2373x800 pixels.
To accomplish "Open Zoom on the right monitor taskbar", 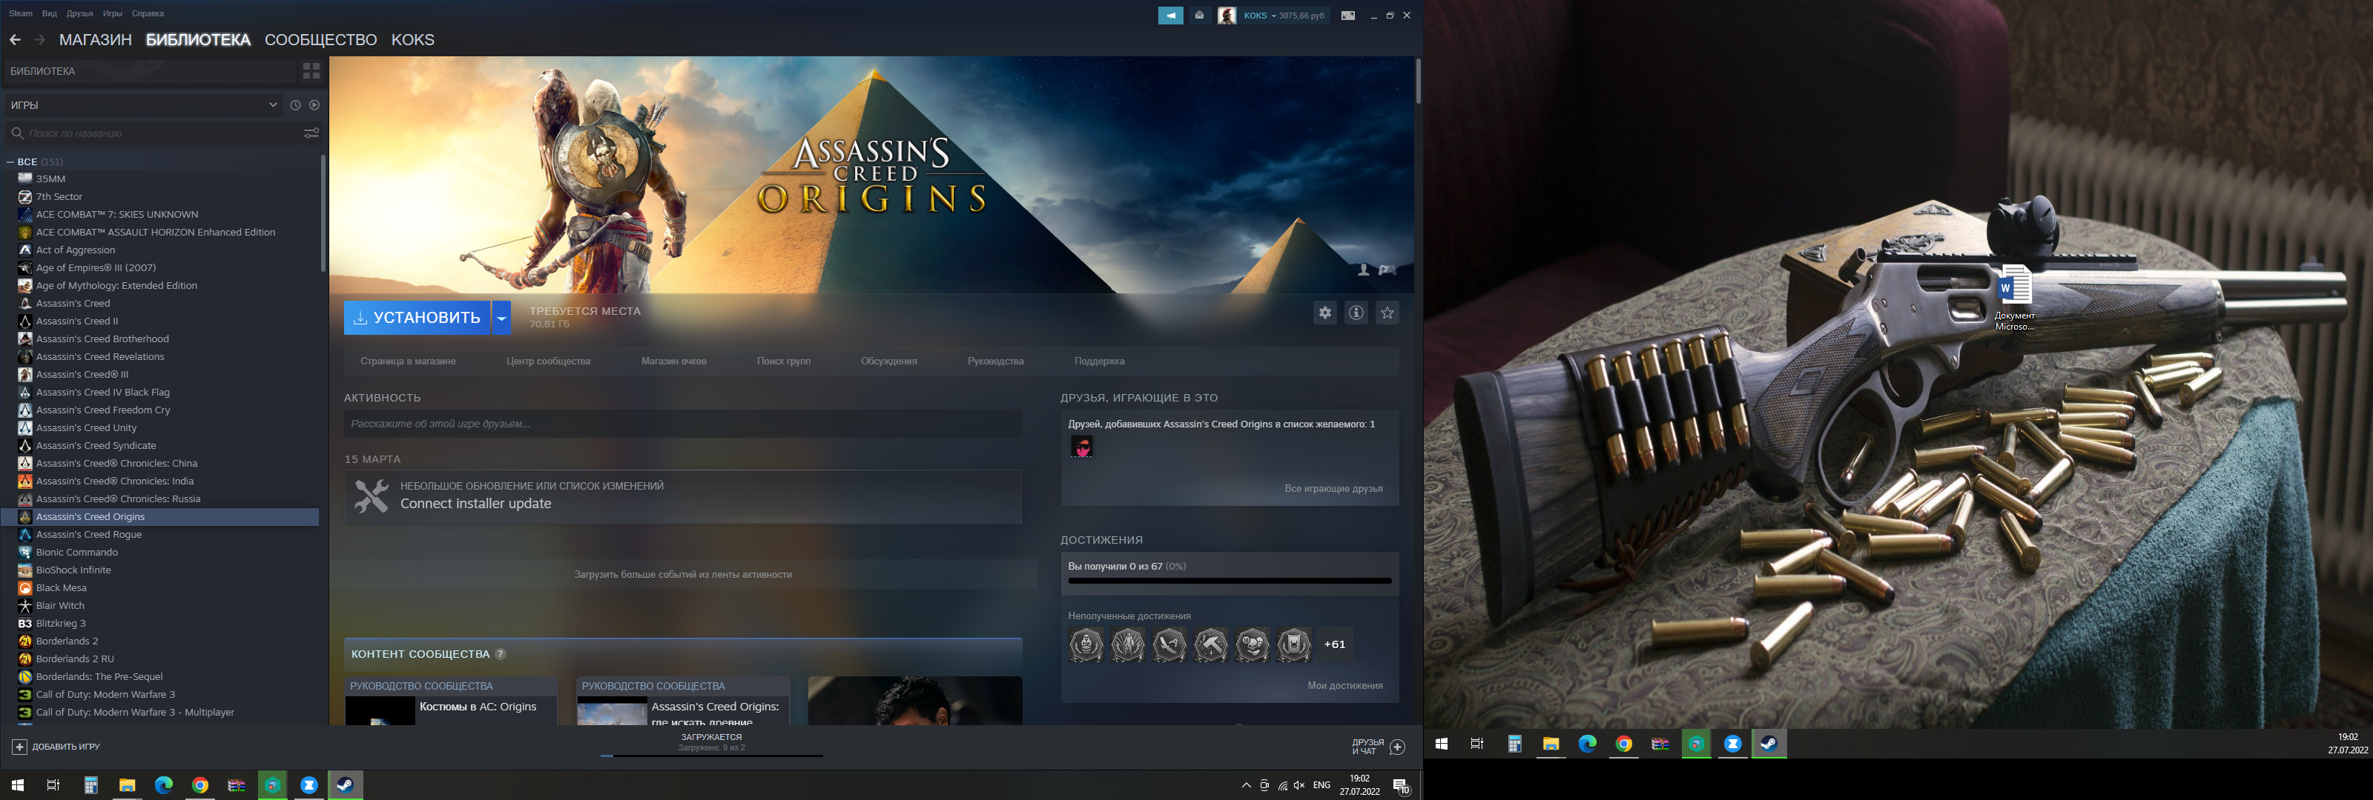I will click(x=1733, y=744).
